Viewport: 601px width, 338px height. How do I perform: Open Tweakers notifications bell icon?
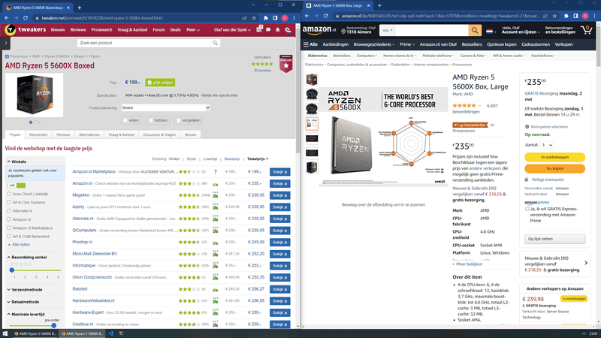(277, 29)
